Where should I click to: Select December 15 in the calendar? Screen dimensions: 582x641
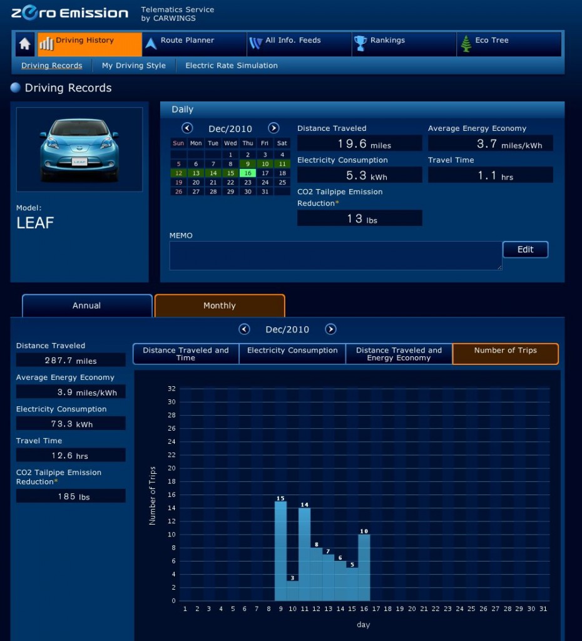click(230, 173)
